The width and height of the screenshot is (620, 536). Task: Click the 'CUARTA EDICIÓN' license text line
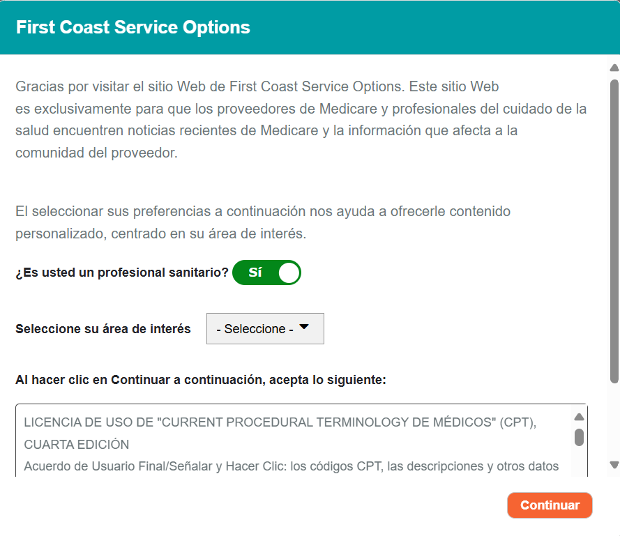(x=77, y=444)
